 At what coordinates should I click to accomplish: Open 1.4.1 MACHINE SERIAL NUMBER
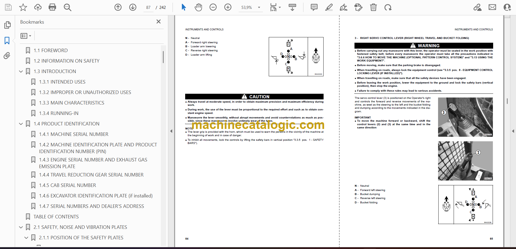(74, 134)
